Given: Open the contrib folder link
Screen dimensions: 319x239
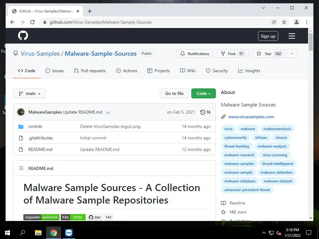Looking at the screenshot, I should pyautogui.click(x=35, y=126).
